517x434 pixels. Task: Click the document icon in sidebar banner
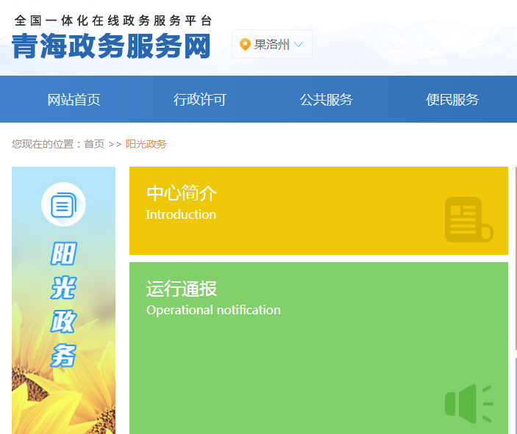point(64,204)
